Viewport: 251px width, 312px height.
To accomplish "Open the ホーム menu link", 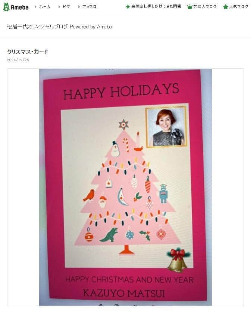I will pyautogui.click(x=45, y=7).
